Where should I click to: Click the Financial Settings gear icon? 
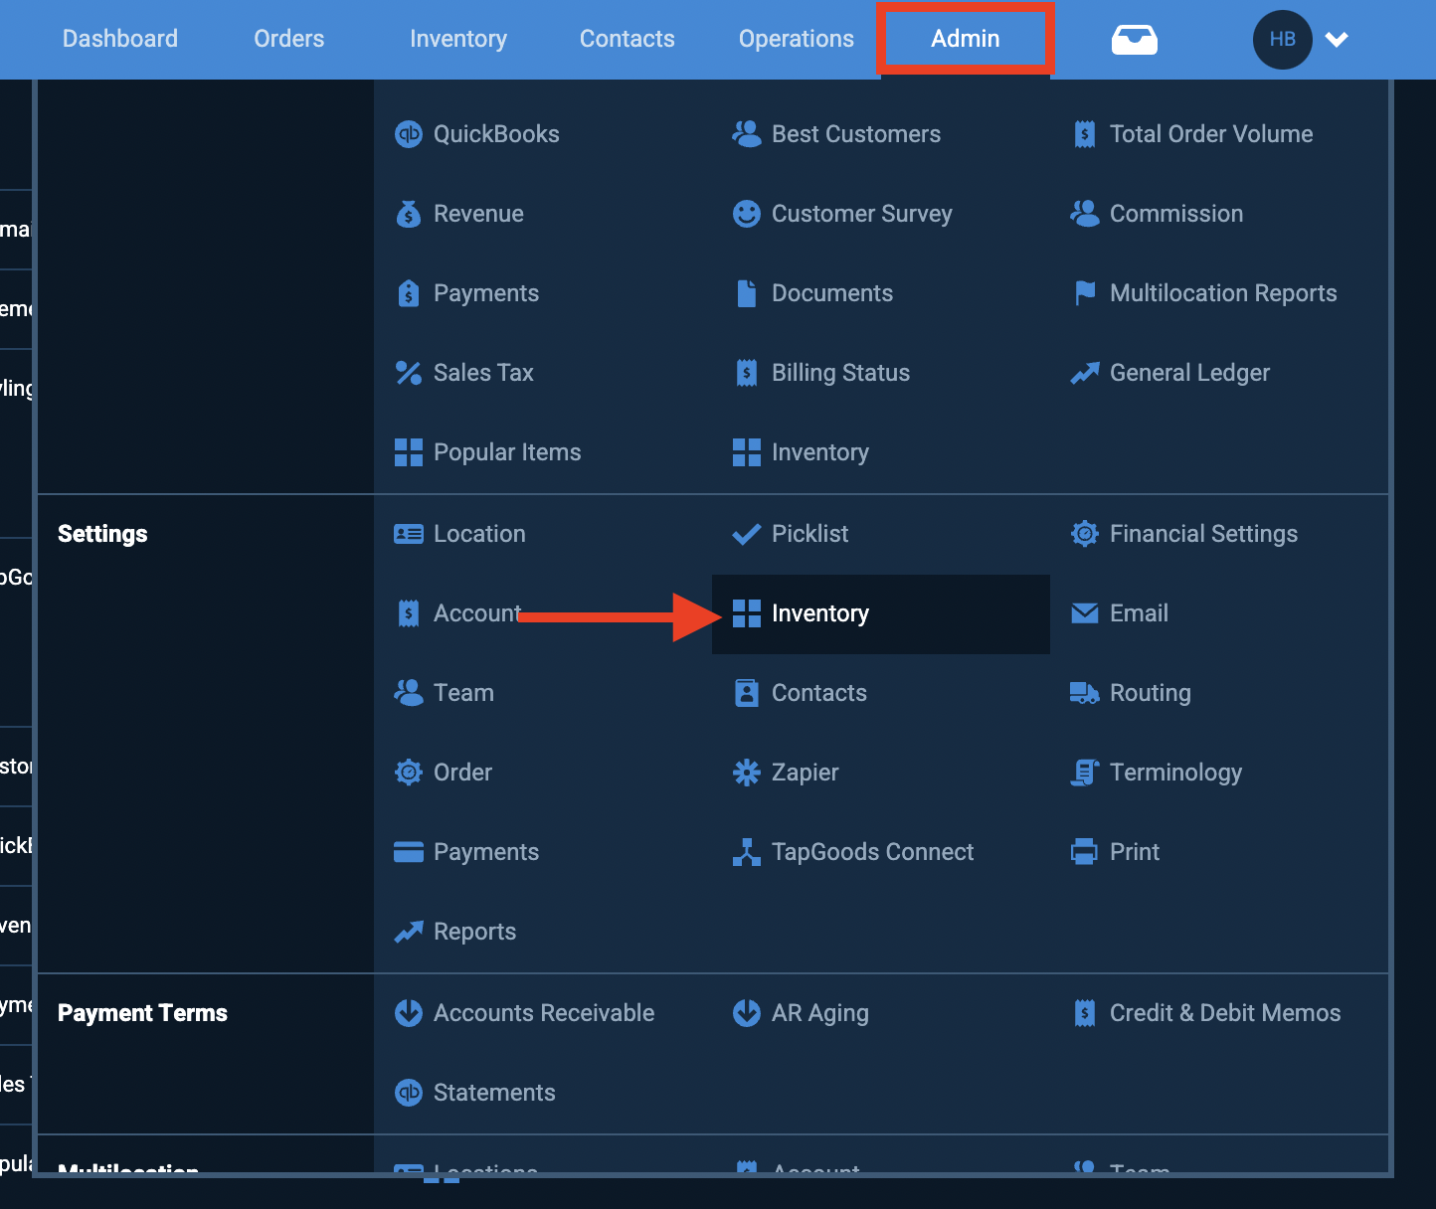tap(1085, 534)
